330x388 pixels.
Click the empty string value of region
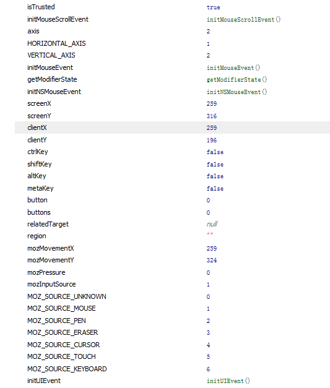coord(210,234)
